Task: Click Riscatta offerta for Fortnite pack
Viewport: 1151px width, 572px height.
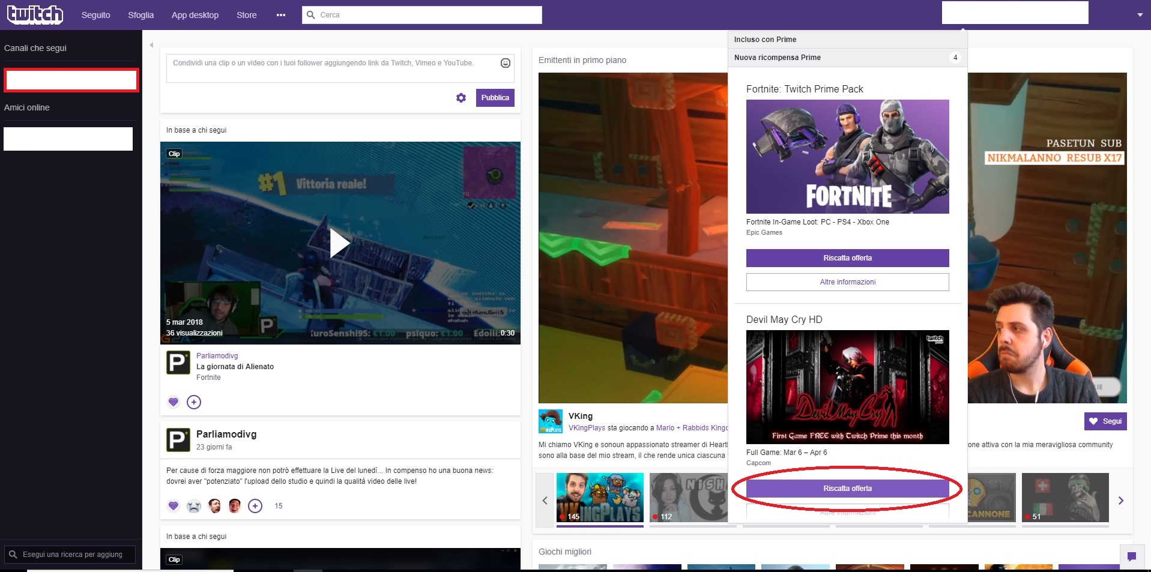Action: coord(848,258)
